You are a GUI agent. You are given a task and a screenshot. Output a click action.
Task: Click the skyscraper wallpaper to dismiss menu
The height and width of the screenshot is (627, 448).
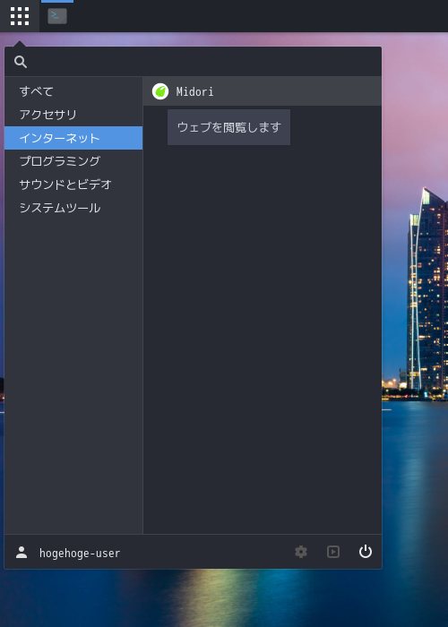click(424, 292)
